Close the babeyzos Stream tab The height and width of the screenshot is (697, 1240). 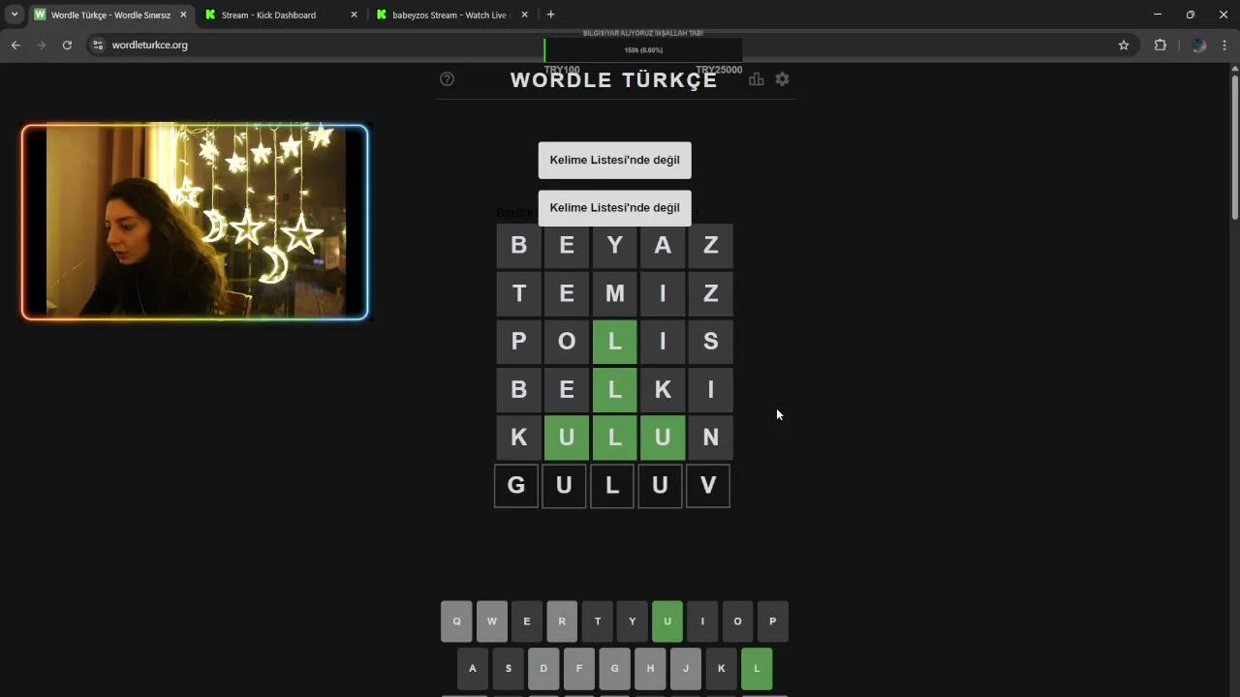pyautogui.click(x=525, y=15)
